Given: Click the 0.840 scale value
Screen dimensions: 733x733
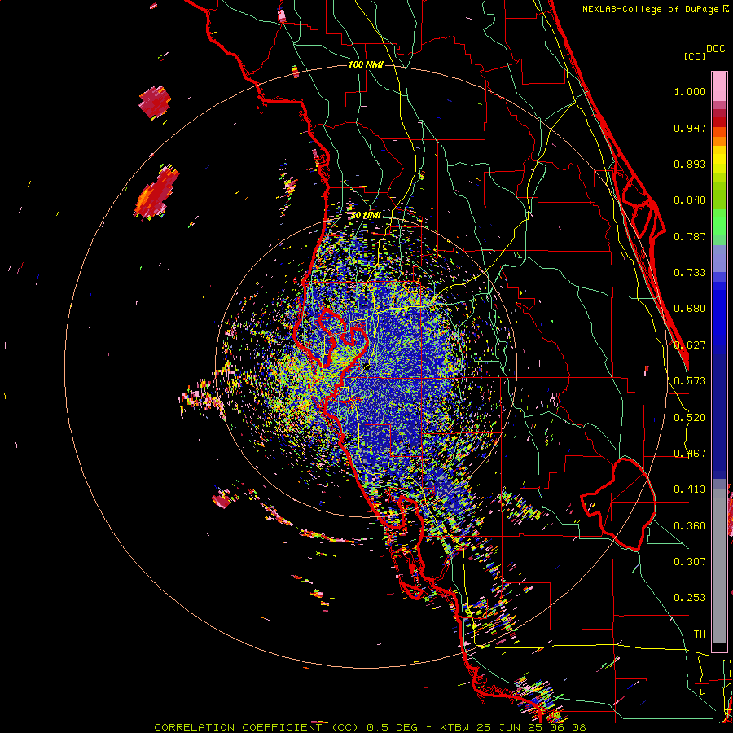Looking at the screenshot, I should [690, 200].
